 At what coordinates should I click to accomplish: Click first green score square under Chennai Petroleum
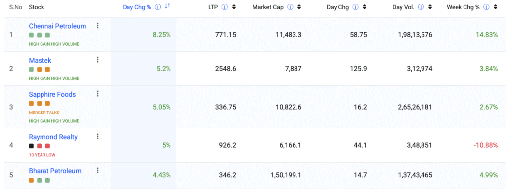pyautogui.click(x=31, y=35)
